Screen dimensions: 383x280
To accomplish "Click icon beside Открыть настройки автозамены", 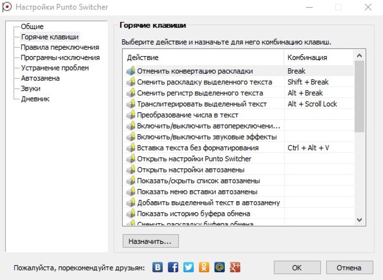I will pos(131,170).
